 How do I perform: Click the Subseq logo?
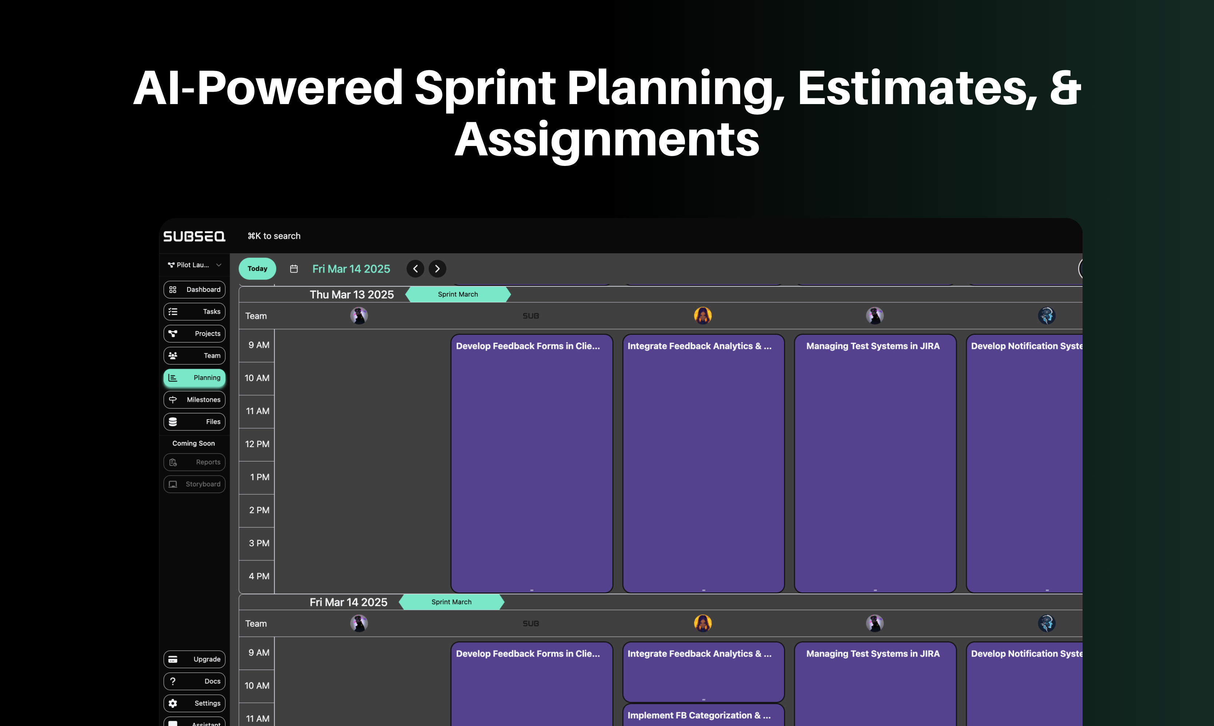pyautogui.click(x=194, y=236)
